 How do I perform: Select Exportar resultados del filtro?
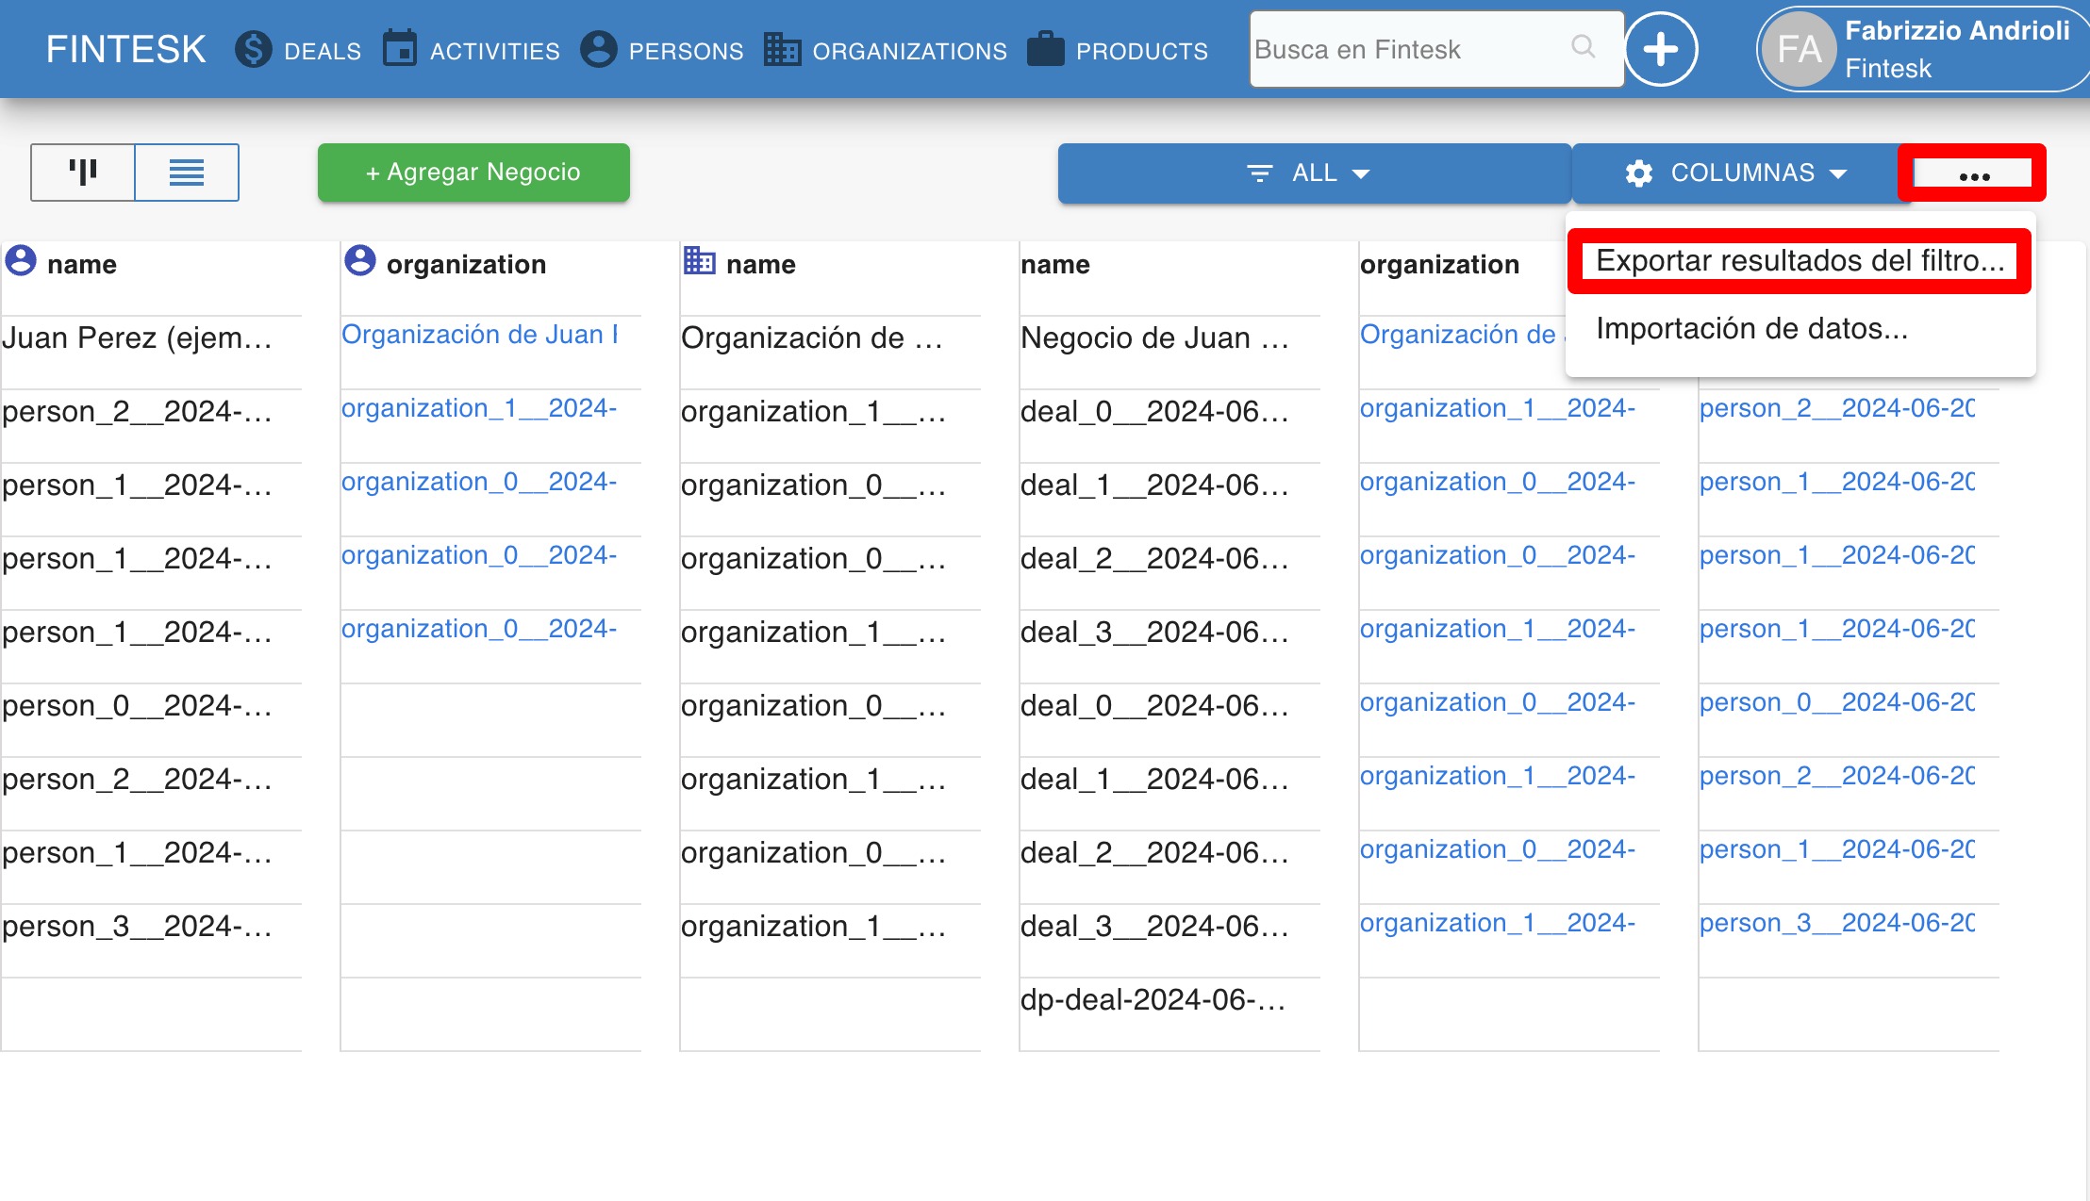click(x=1799, y=261)
